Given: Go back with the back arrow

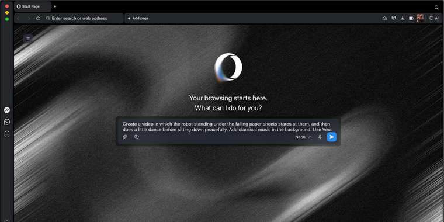Looking at the screenshot, I should click(19, 18).
